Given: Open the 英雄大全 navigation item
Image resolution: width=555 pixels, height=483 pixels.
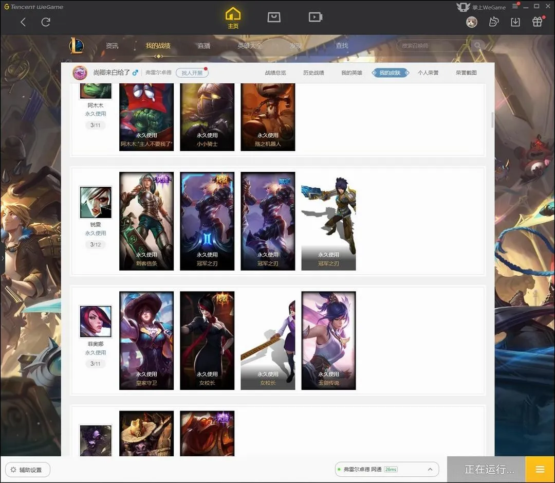Looking at the screenshot, I should (250, 46).
